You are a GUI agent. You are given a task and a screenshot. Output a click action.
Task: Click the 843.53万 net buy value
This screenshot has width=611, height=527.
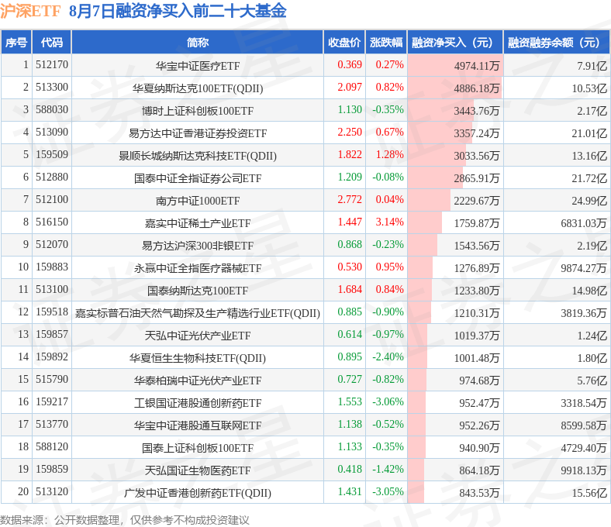coord(479,493)
